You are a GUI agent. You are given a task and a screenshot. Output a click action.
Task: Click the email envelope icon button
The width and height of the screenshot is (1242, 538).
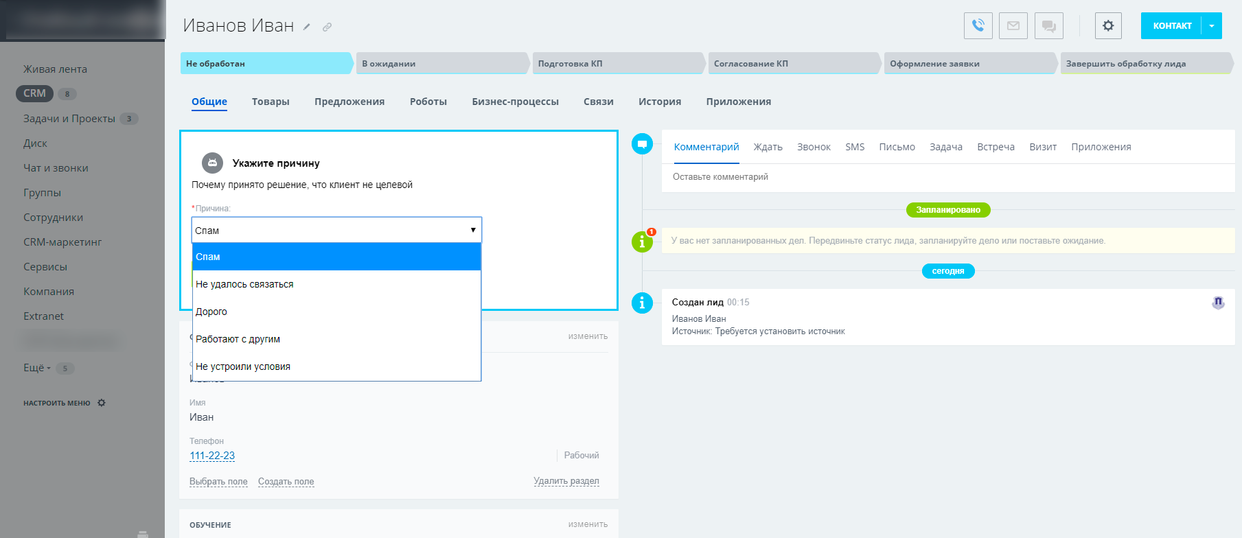coord(1013,26)
